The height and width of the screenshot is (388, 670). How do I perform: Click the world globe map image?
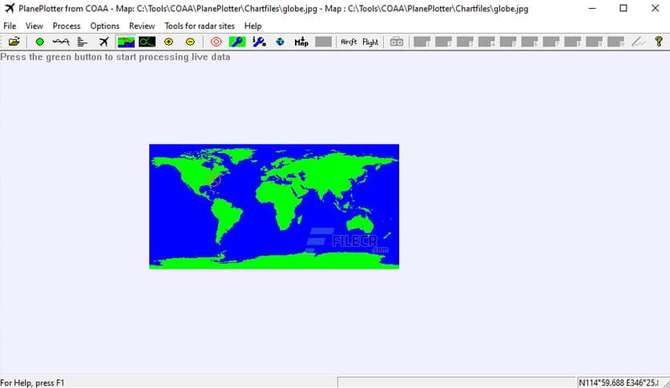[x=274, y=206]
